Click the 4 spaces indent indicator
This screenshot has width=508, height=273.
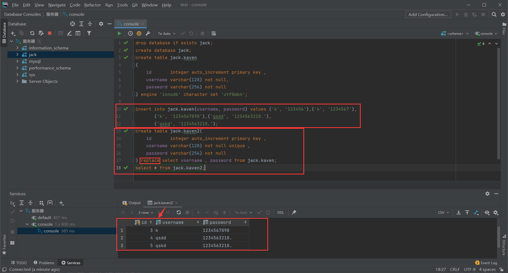tap(487, 269)
